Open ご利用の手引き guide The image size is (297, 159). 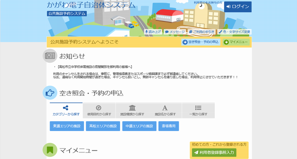202,32
